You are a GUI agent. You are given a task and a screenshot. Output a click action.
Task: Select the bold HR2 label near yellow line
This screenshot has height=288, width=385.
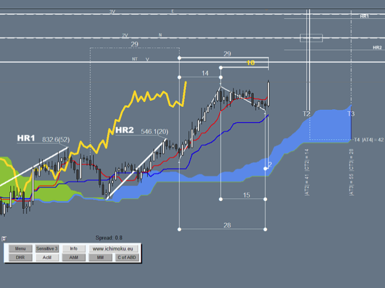(125, 130)
